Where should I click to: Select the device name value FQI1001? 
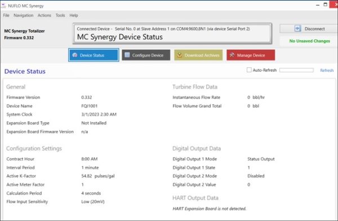click(89, 106)
